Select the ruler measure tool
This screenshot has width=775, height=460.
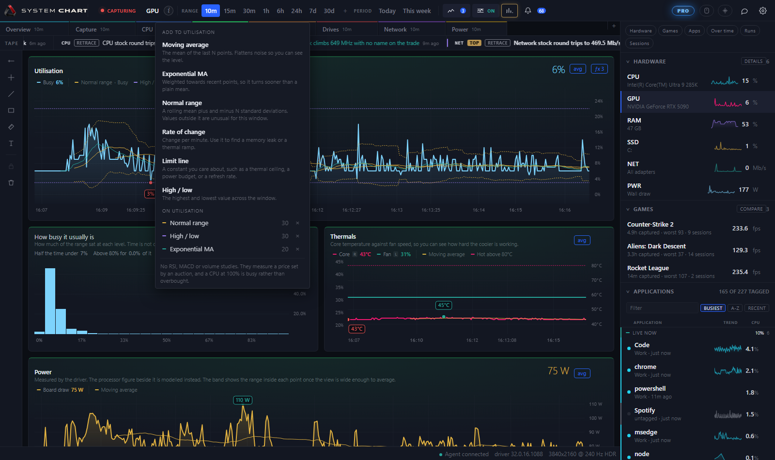pos(11,127)
